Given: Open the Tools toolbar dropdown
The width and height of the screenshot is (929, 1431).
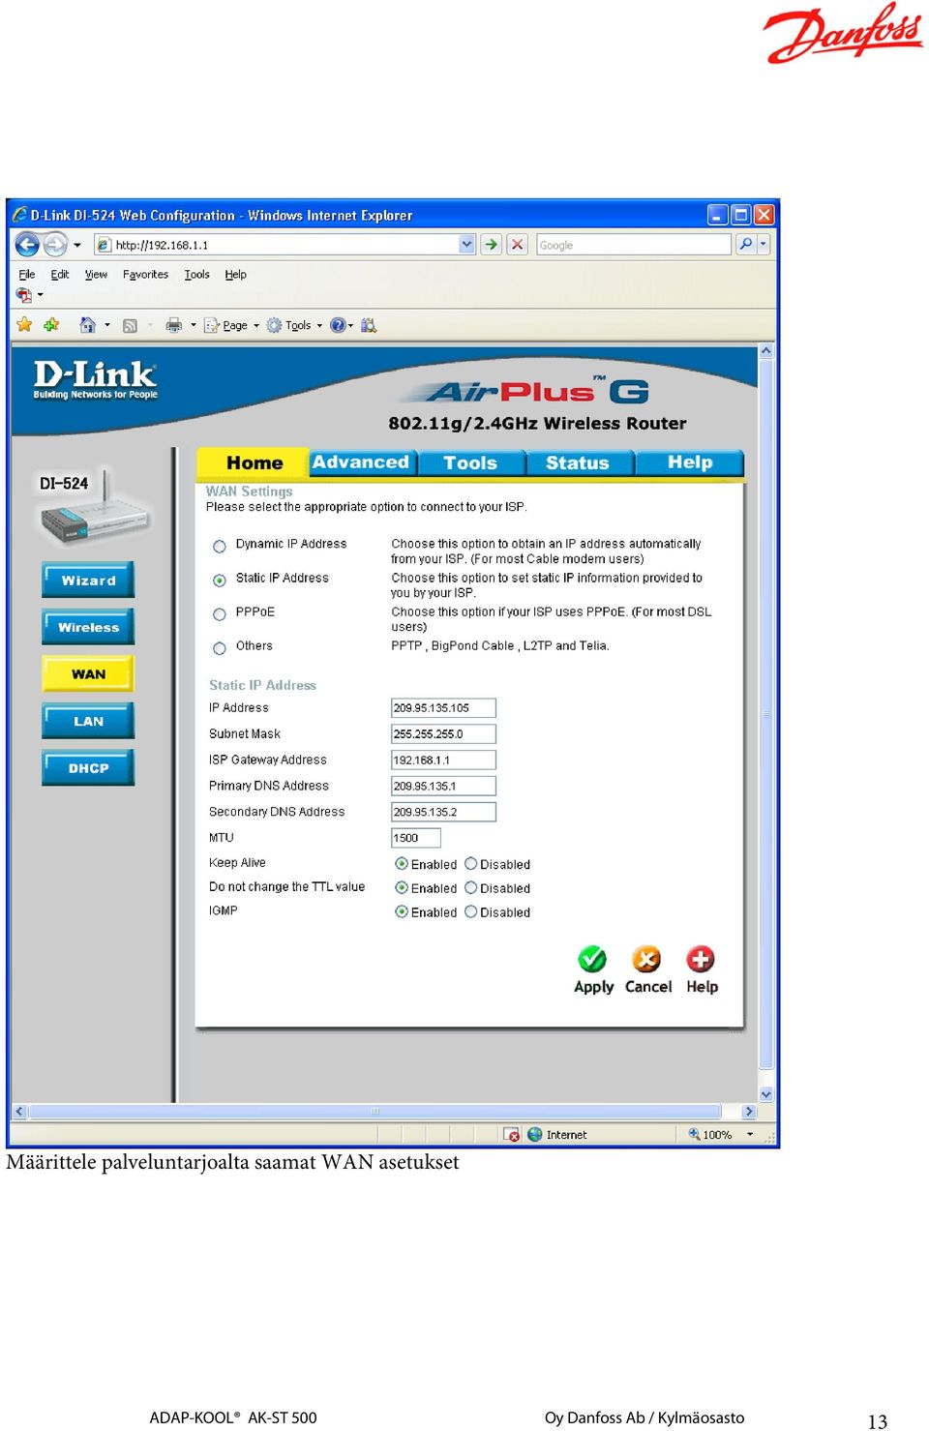Looking at the screenshot, I should pos(295,325).
